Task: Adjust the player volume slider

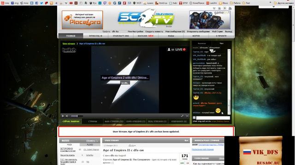Action: (x=77, y=116)
